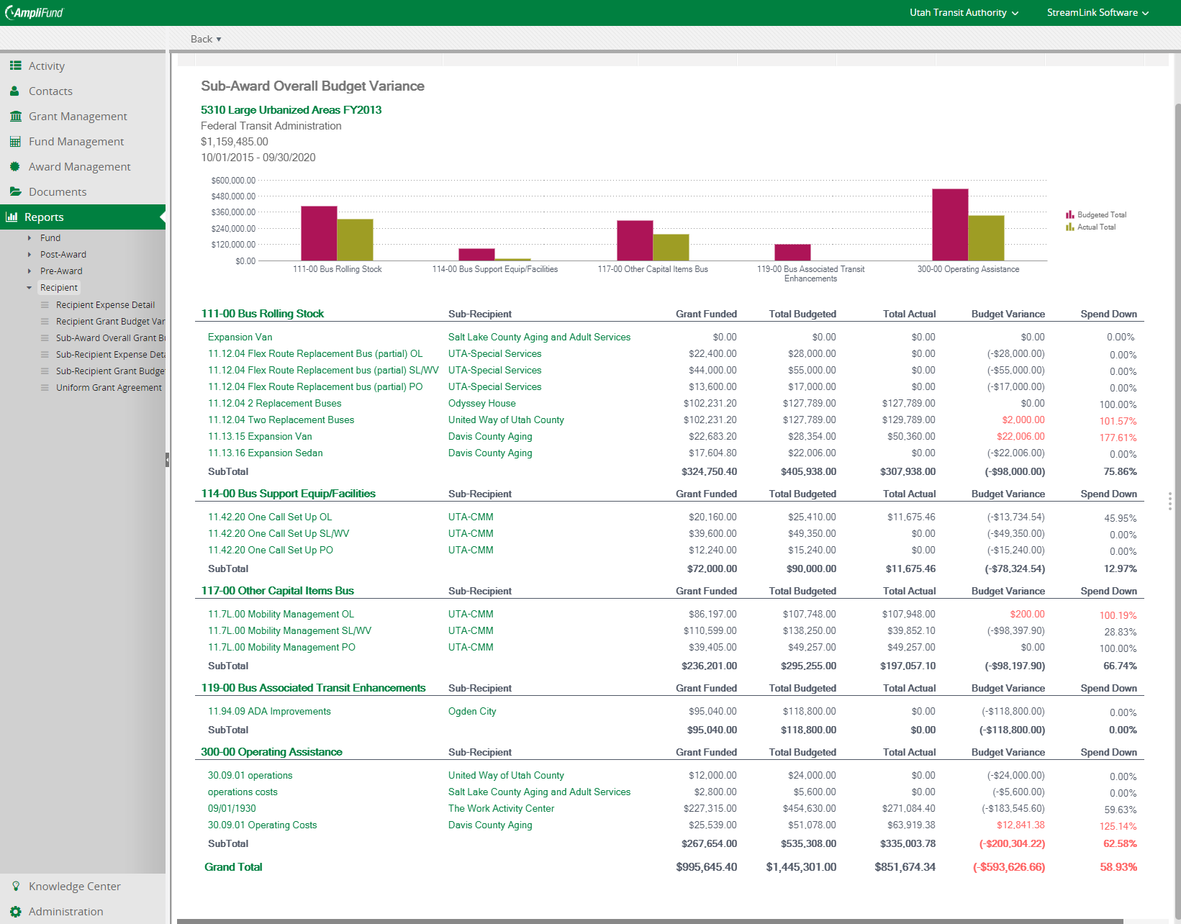The height and width of the screenshot is (924, 1181).
Task: Expand the Post-Award reports node
Action: pyautogui.click(x=29, y=254)
